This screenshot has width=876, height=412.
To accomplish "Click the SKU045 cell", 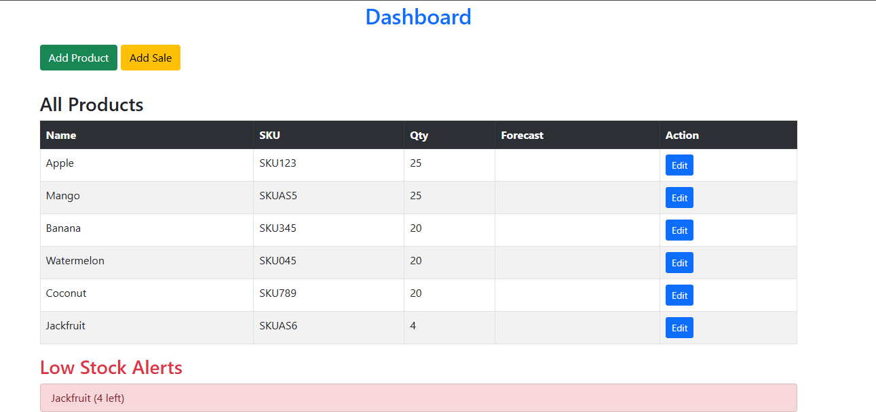I will point(329,263).
